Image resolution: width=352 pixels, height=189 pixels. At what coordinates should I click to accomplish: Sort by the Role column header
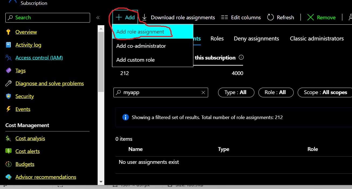pyautogui.click(x=312, y=149)
